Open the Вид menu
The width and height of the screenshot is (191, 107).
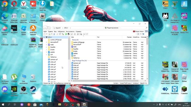(x=55, y=32)
